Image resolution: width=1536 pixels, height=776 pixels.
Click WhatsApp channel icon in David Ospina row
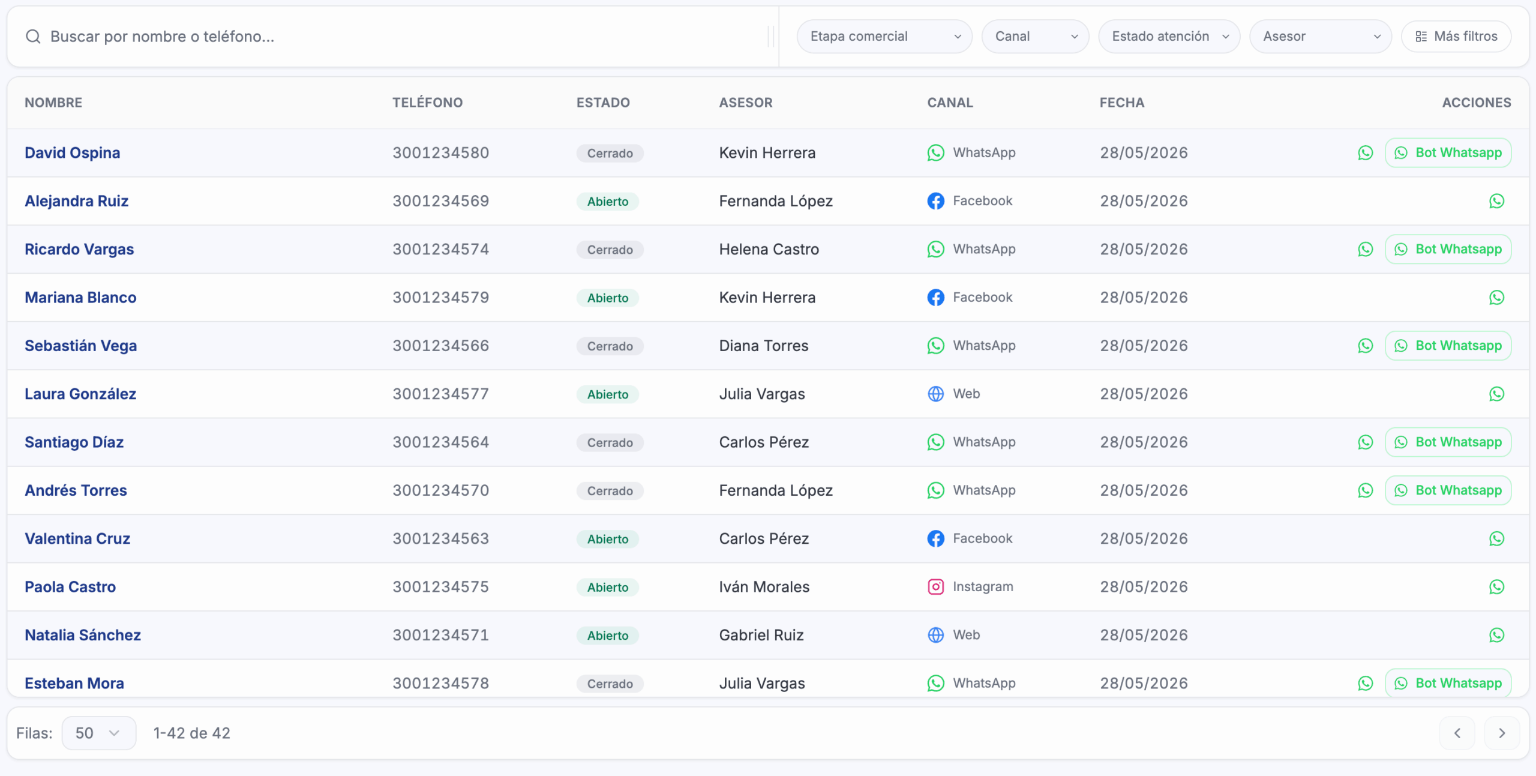935,153
